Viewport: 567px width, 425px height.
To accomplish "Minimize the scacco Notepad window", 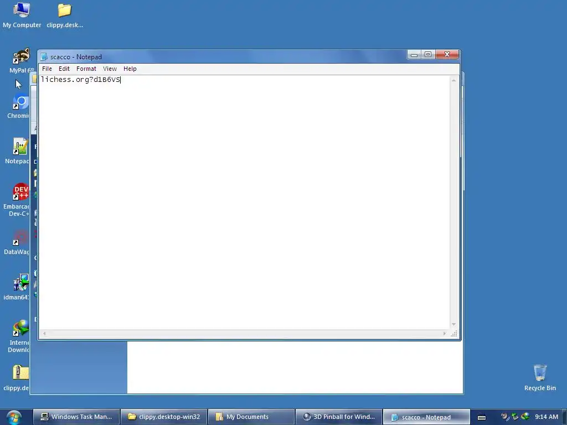I will [x=414, y=55].
